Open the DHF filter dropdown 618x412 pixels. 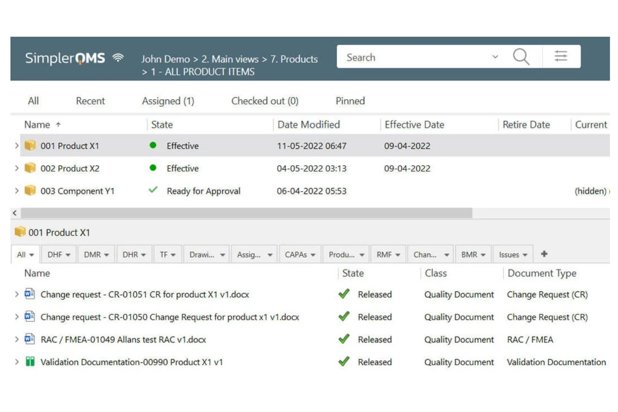(58, 254)
